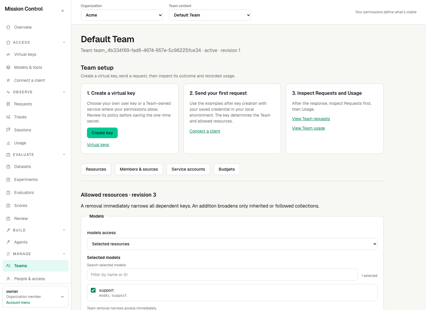Open the Team context dropdown
Viewport: 426px width, 310px height.
click(x=210, y=15)
